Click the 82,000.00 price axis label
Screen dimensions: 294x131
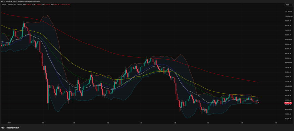pos(288,58)
